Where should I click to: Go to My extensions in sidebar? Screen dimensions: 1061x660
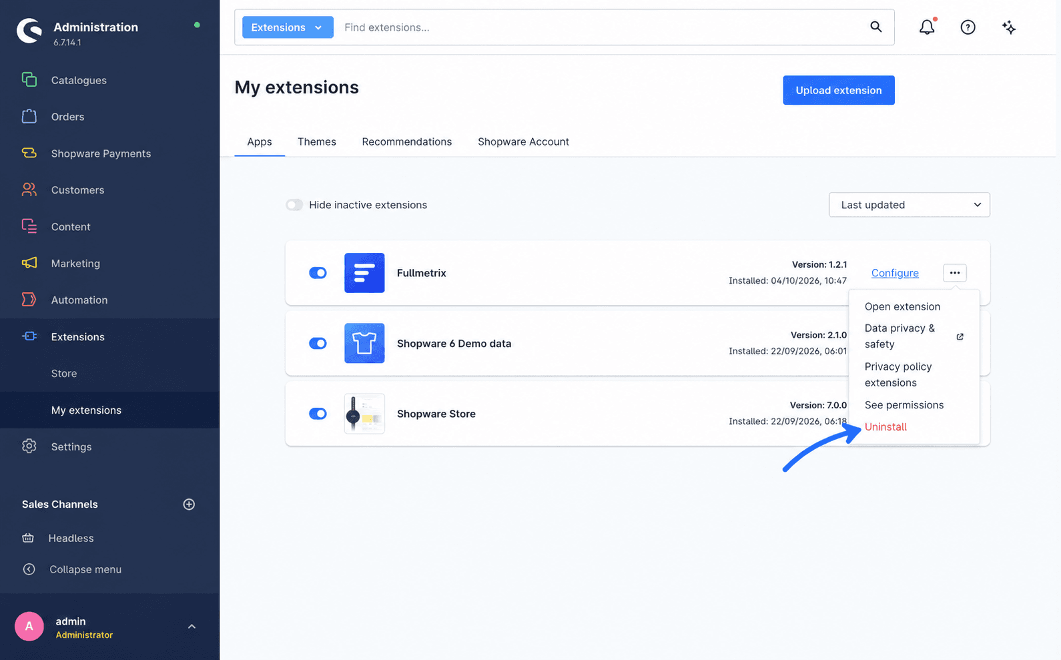coord(86,410)
